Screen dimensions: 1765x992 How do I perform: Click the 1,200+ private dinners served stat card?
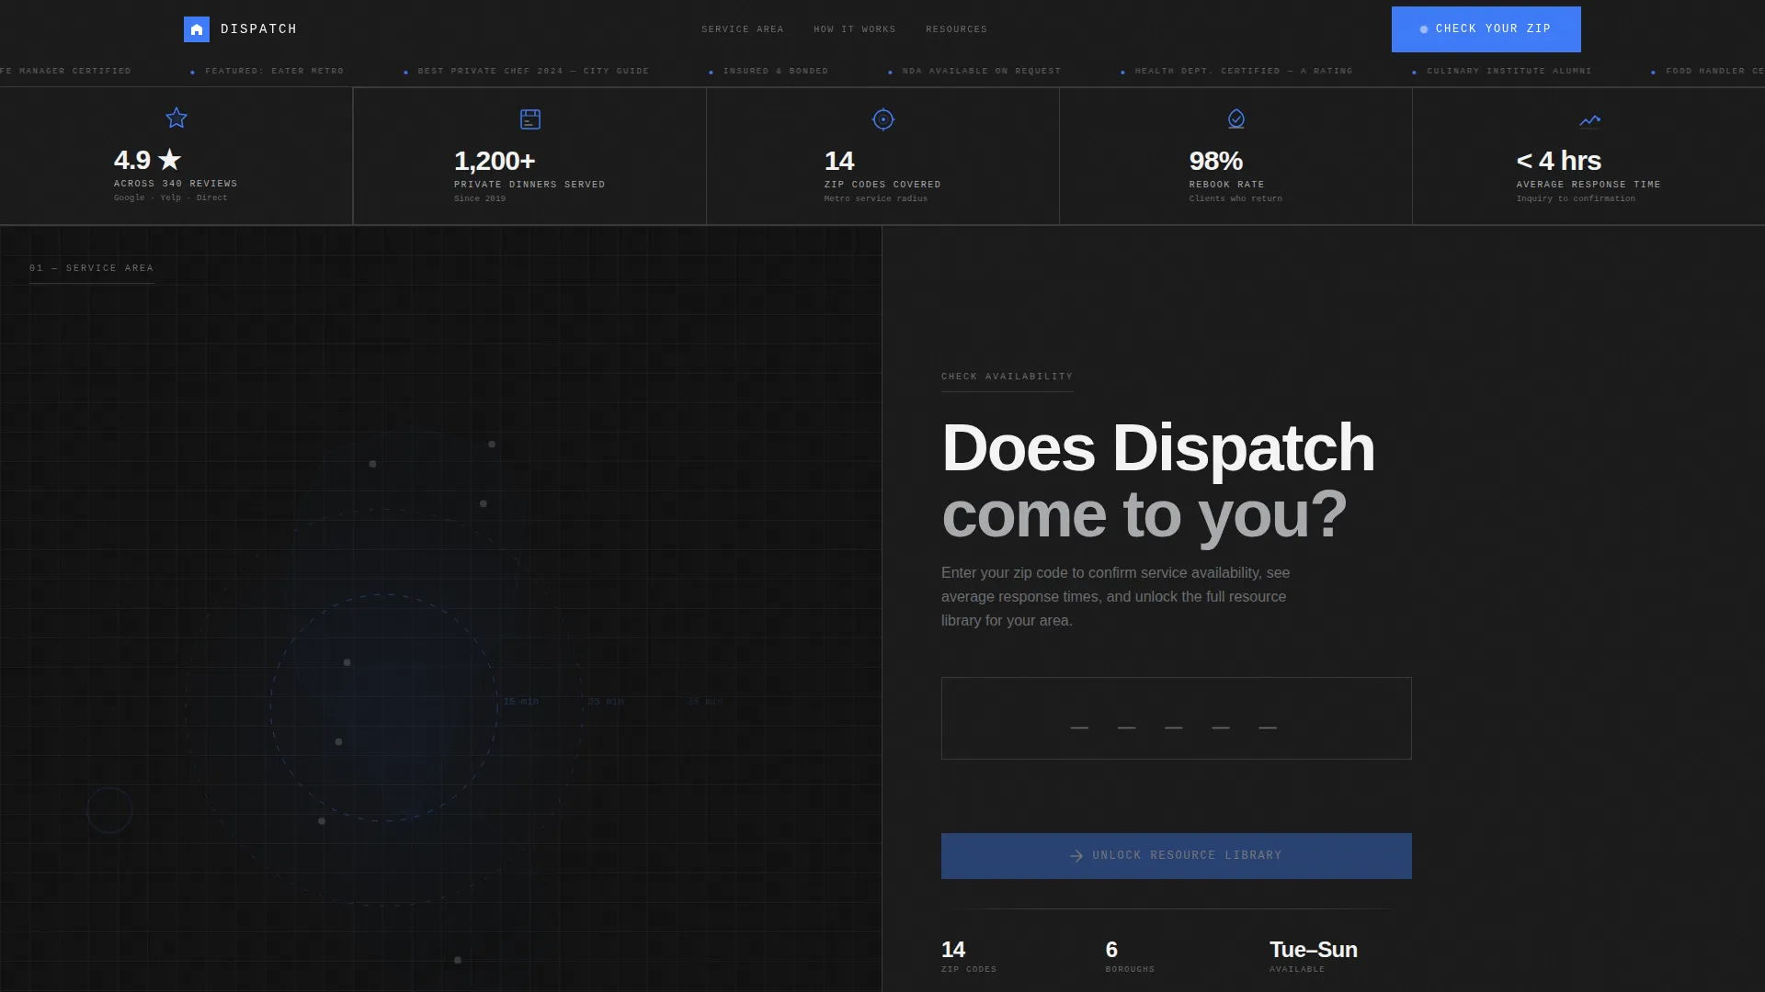click(529, 156)
